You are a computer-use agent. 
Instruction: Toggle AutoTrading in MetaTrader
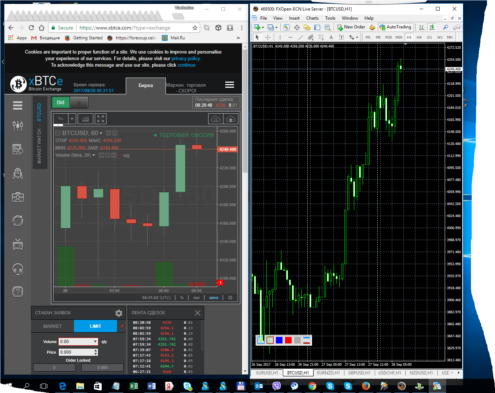coord(395,27)
